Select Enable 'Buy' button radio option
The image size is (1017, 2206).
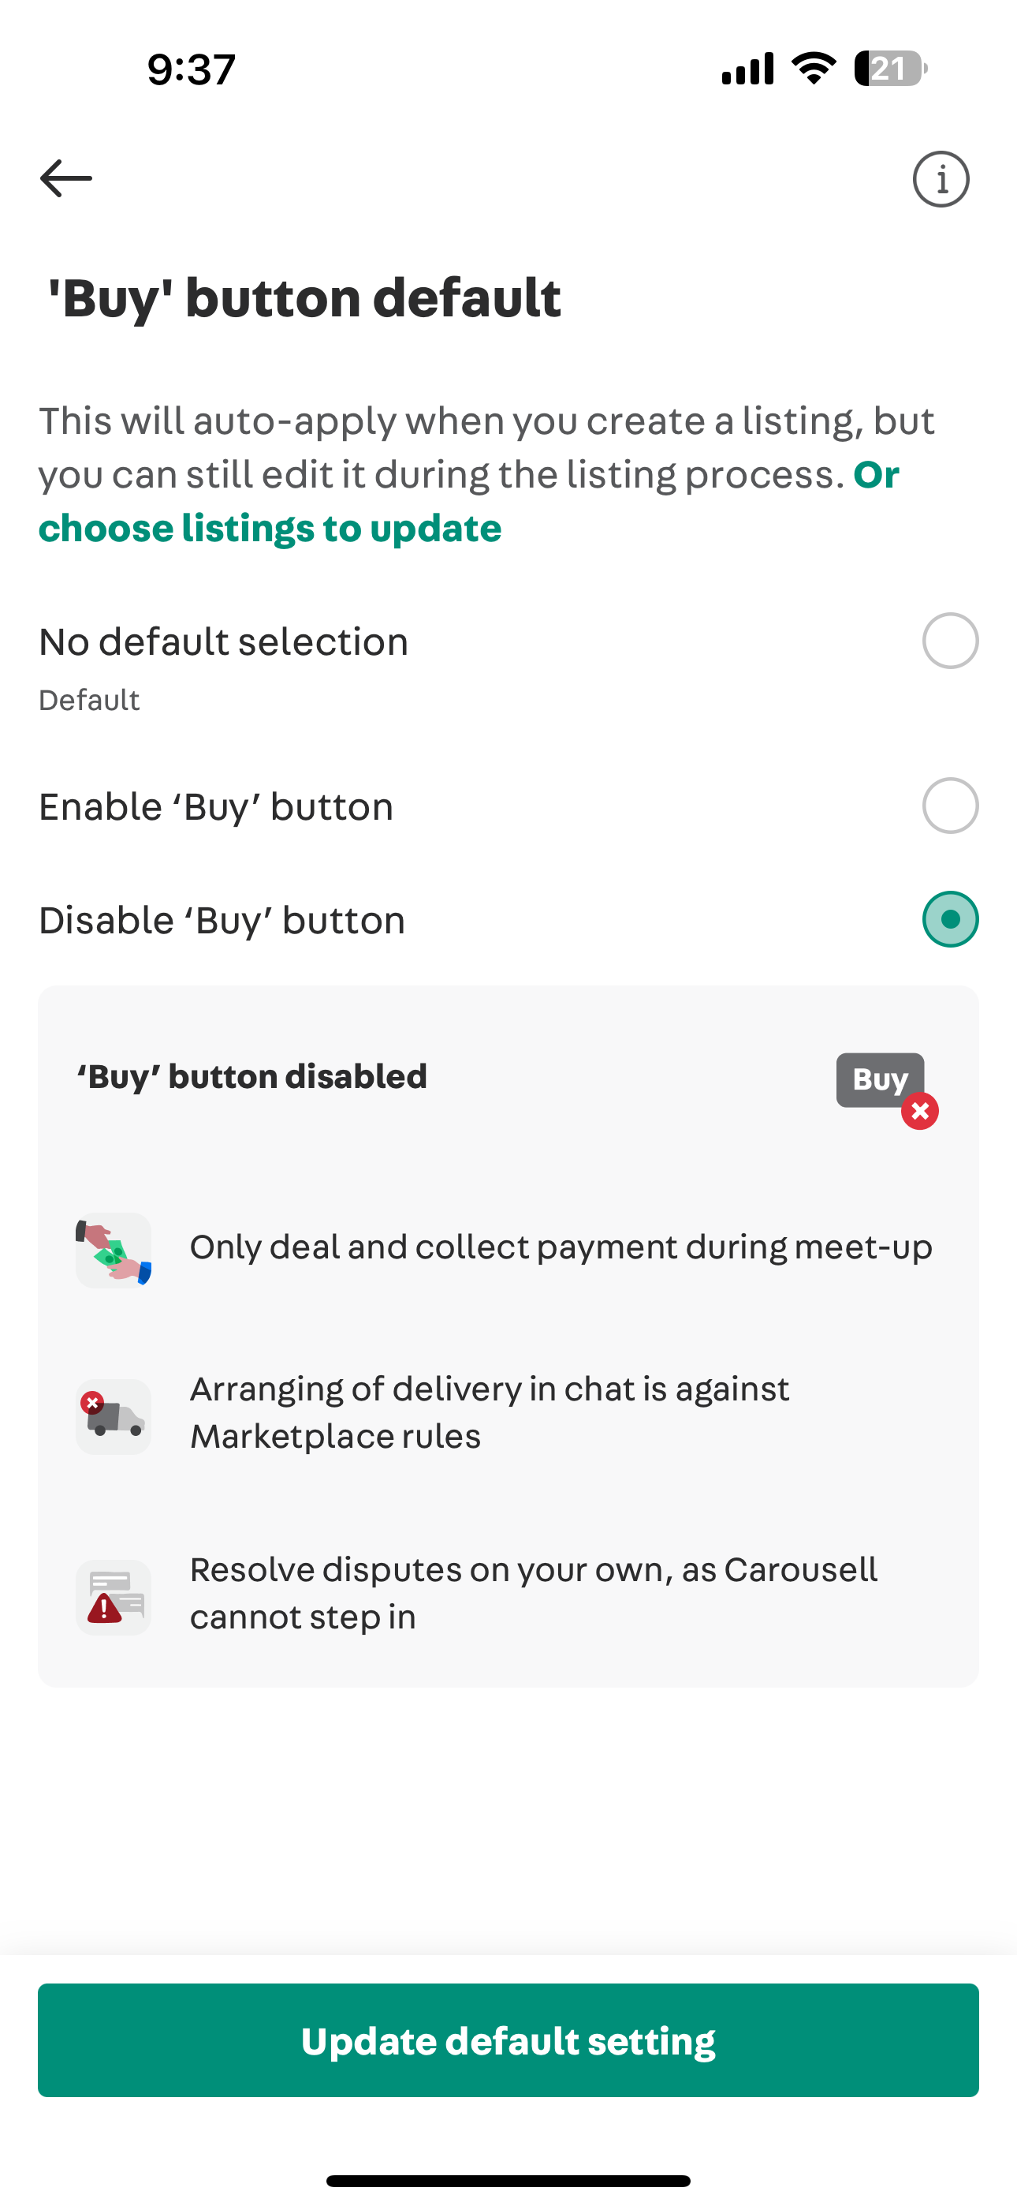(950, 806)
